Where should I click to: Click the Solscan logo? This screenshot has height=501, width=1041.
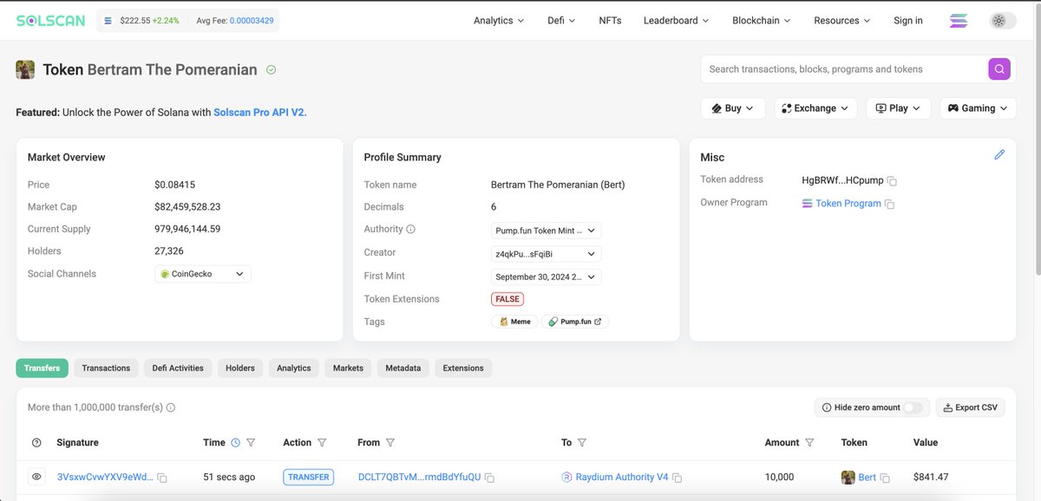coord(50,20)
